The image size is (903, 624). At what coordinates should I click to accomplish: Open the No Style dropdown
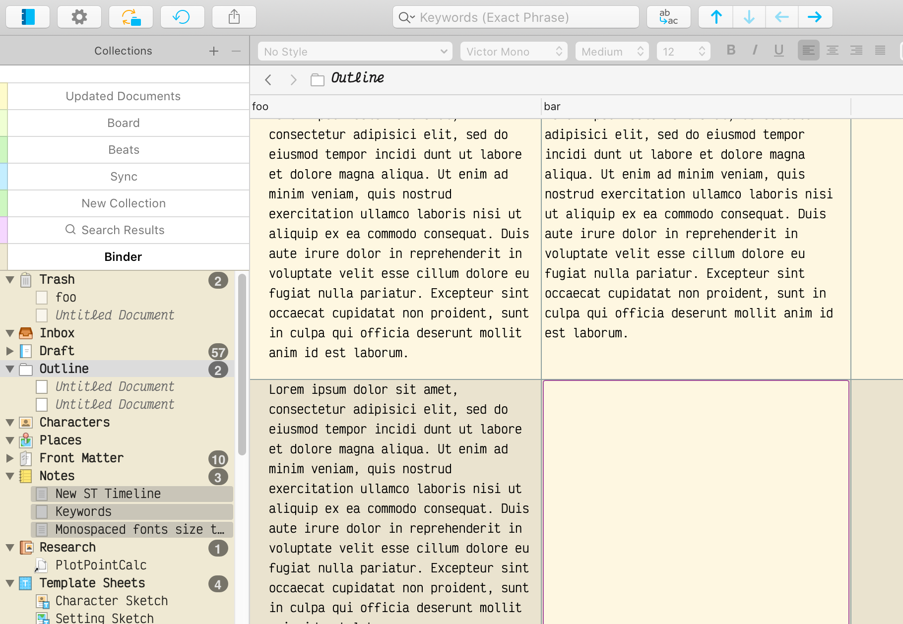[355, 52]
